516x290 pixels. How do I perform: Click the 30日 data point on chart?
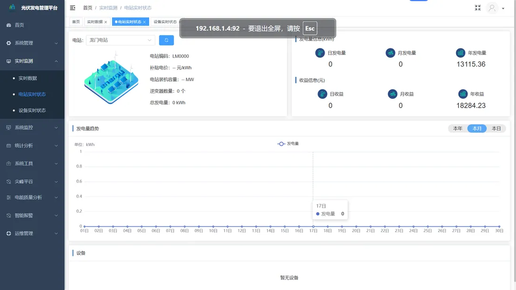click(499, 226)
